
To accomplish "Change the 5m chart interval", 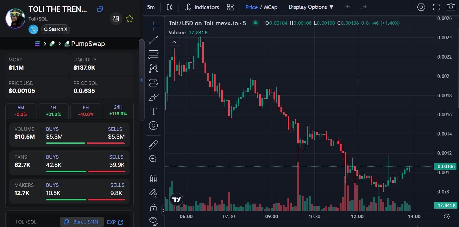I will click(151, 7).
